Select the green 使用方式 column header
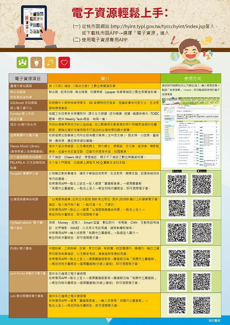 (x=191, y=78)
